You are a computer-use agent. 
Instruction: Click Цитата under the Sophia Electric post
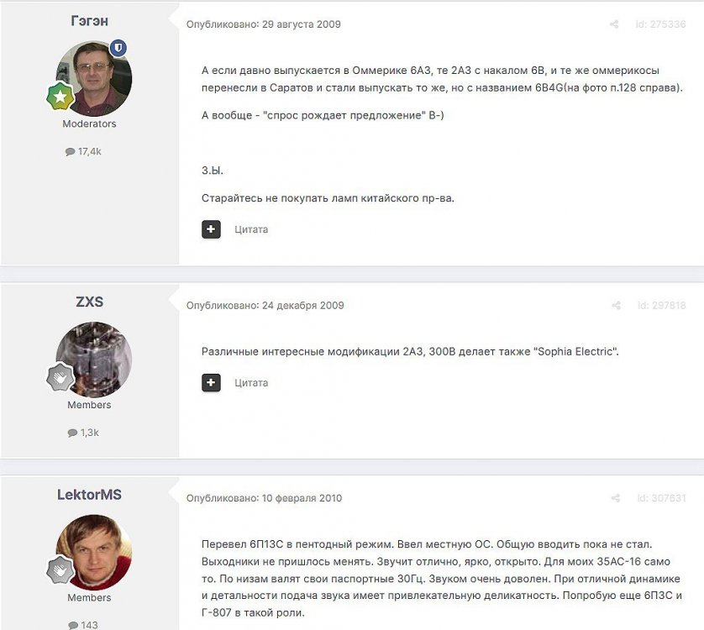click(251, 383)
